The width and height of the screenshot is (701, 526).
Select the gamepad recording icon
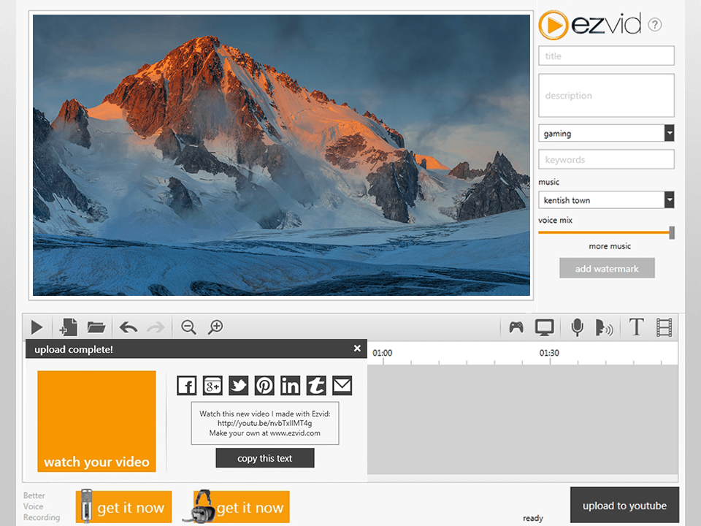[516, 327]
